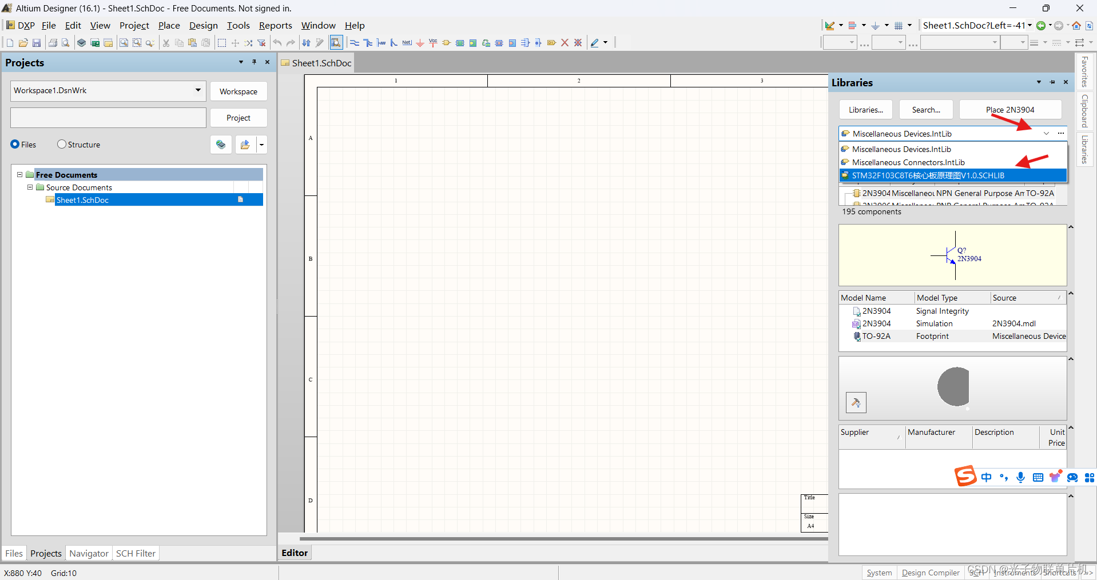Open the Libraries panel options dropdown arrow
Screen dimensions: 1097x580
pyautogui.click(x=1039, y=82)
